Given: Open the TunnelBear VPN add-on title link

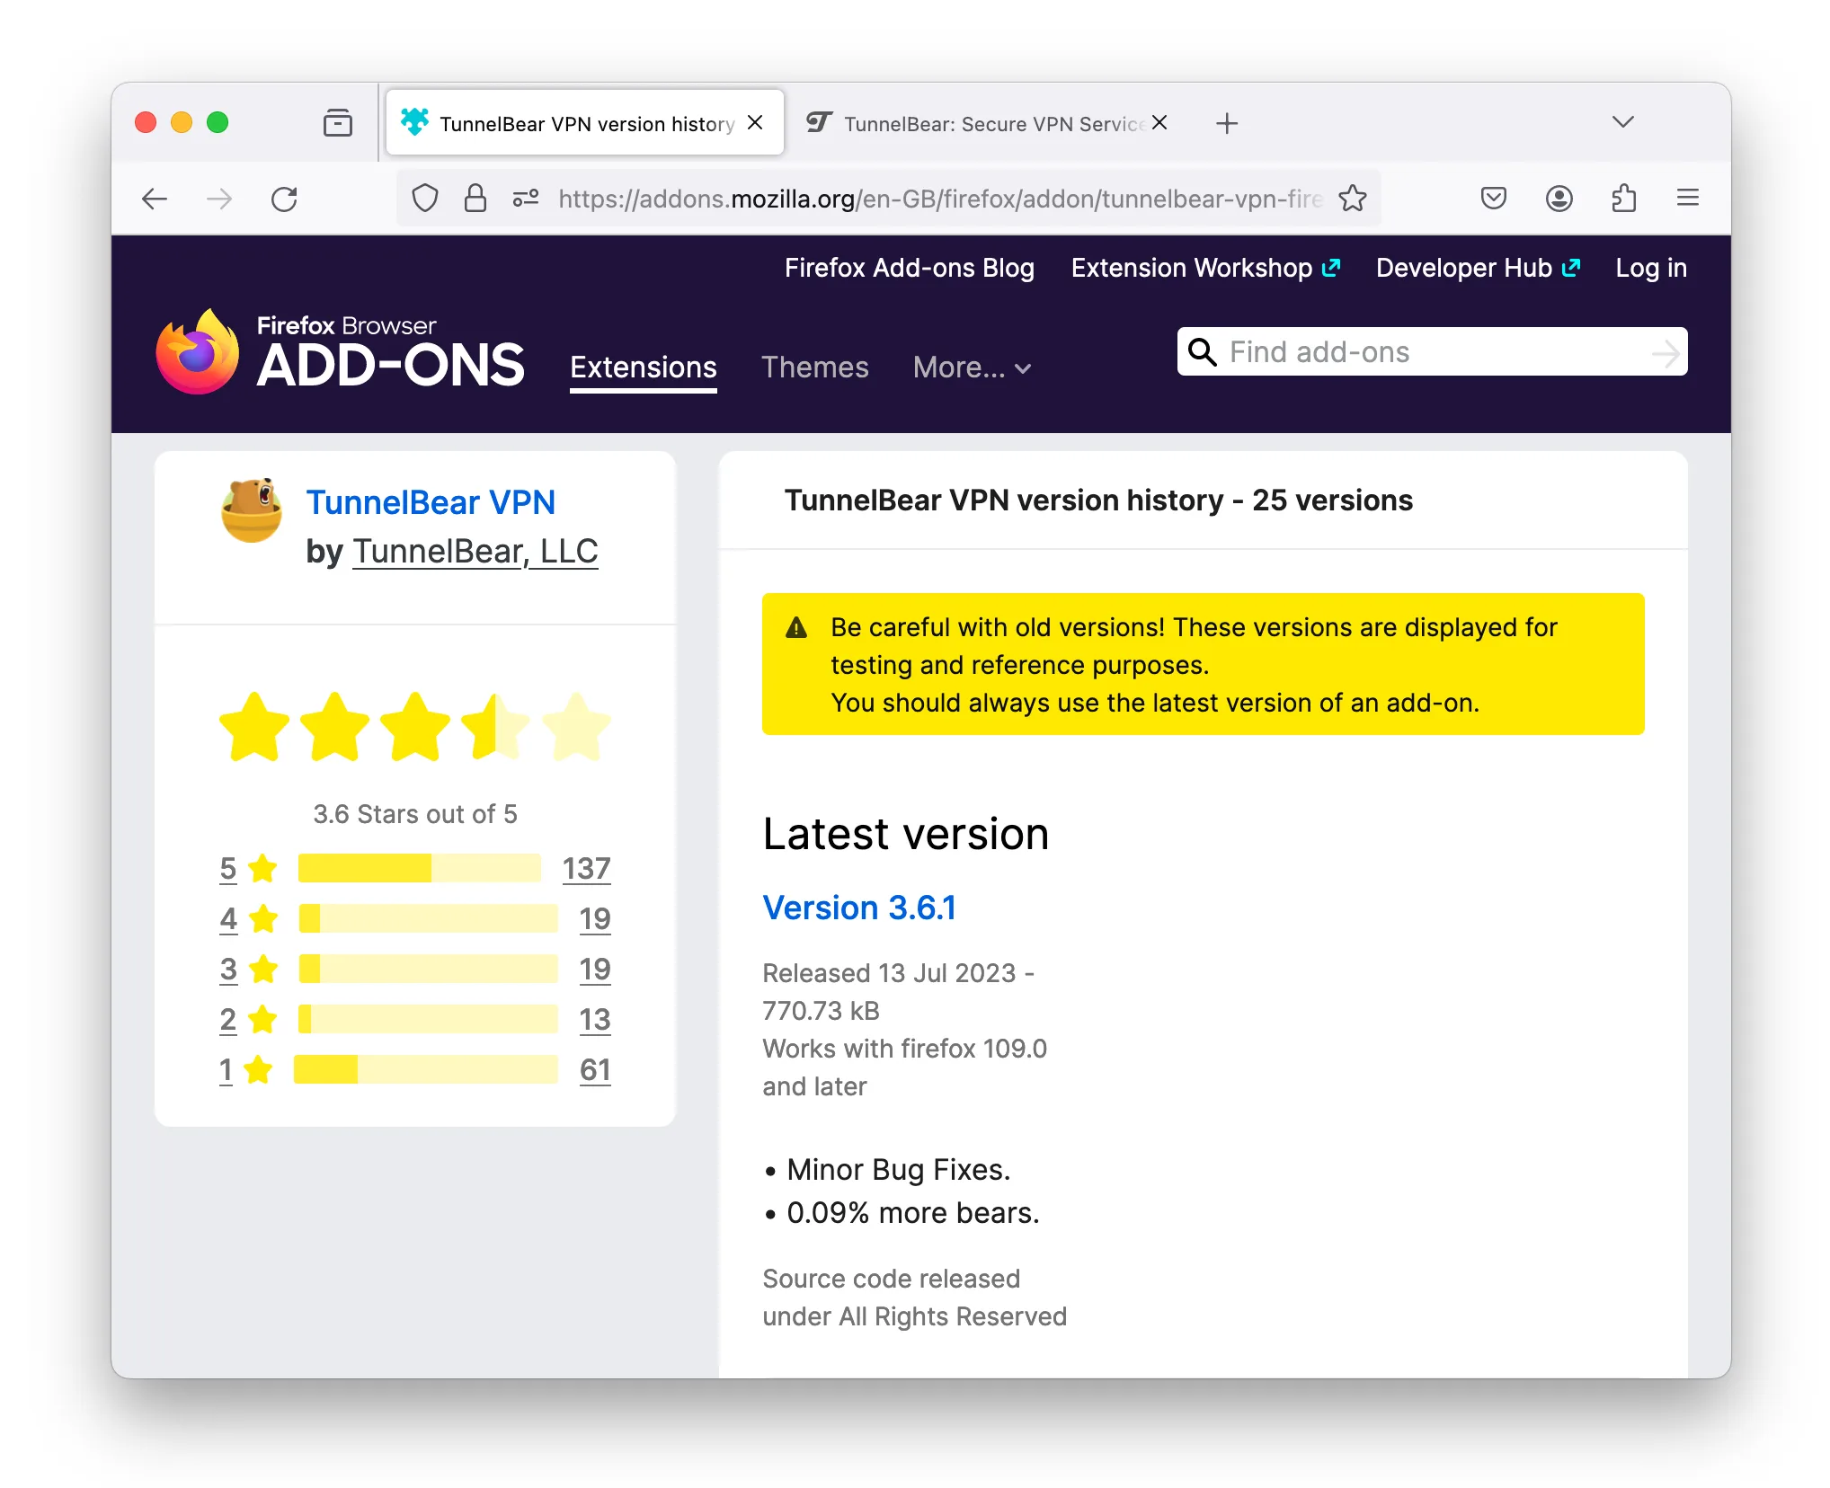Looking at the screenshot, I should (431, 502).
